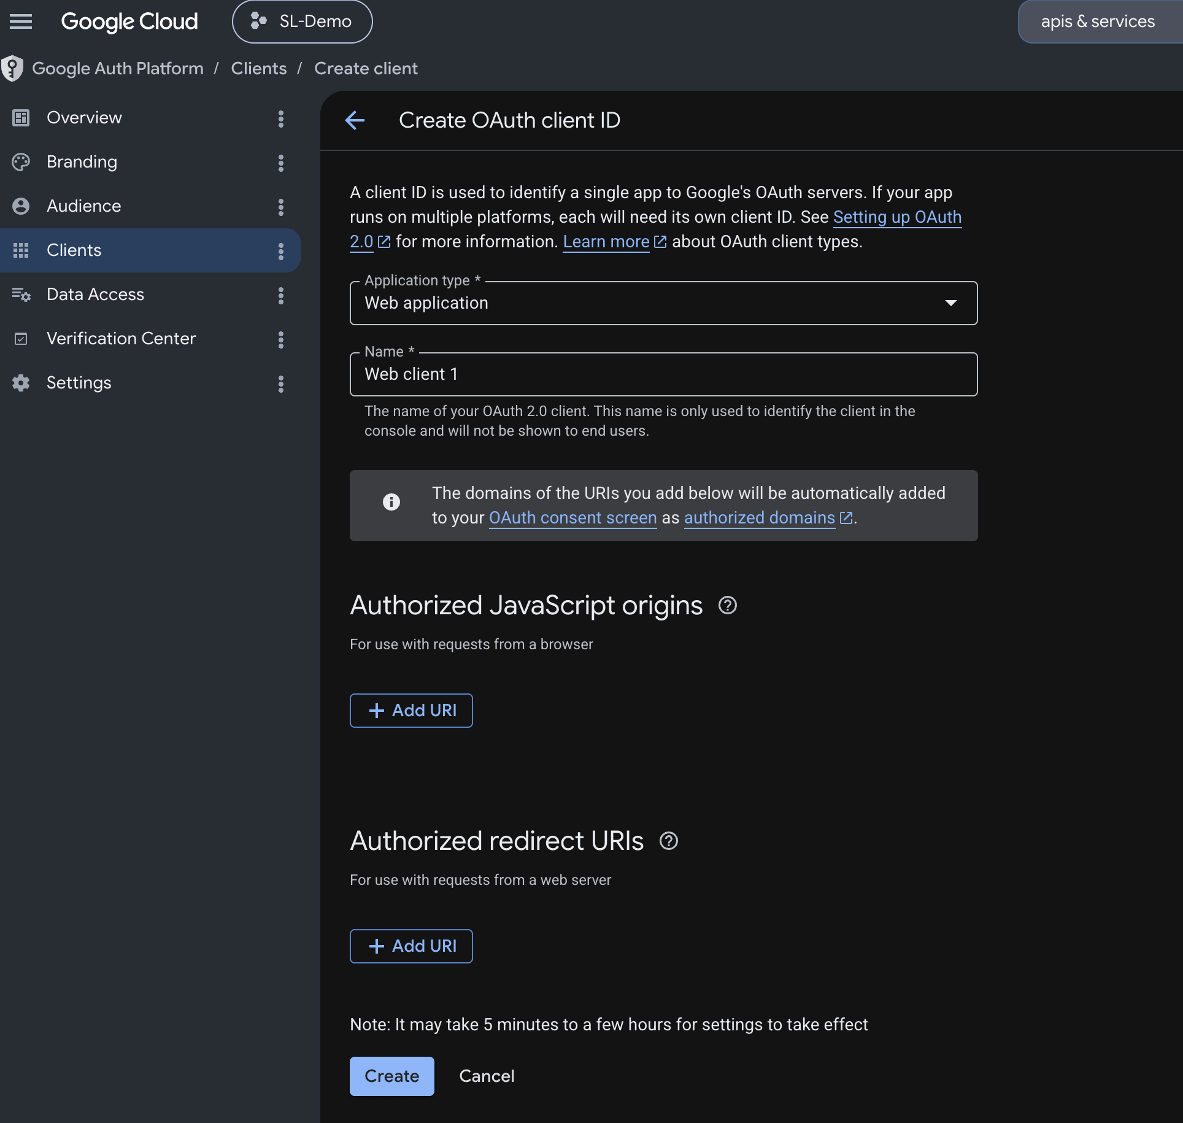This screenshot has height=1123, width=1183.
Task: Open more options for Overview
Action: pos(281,119)
